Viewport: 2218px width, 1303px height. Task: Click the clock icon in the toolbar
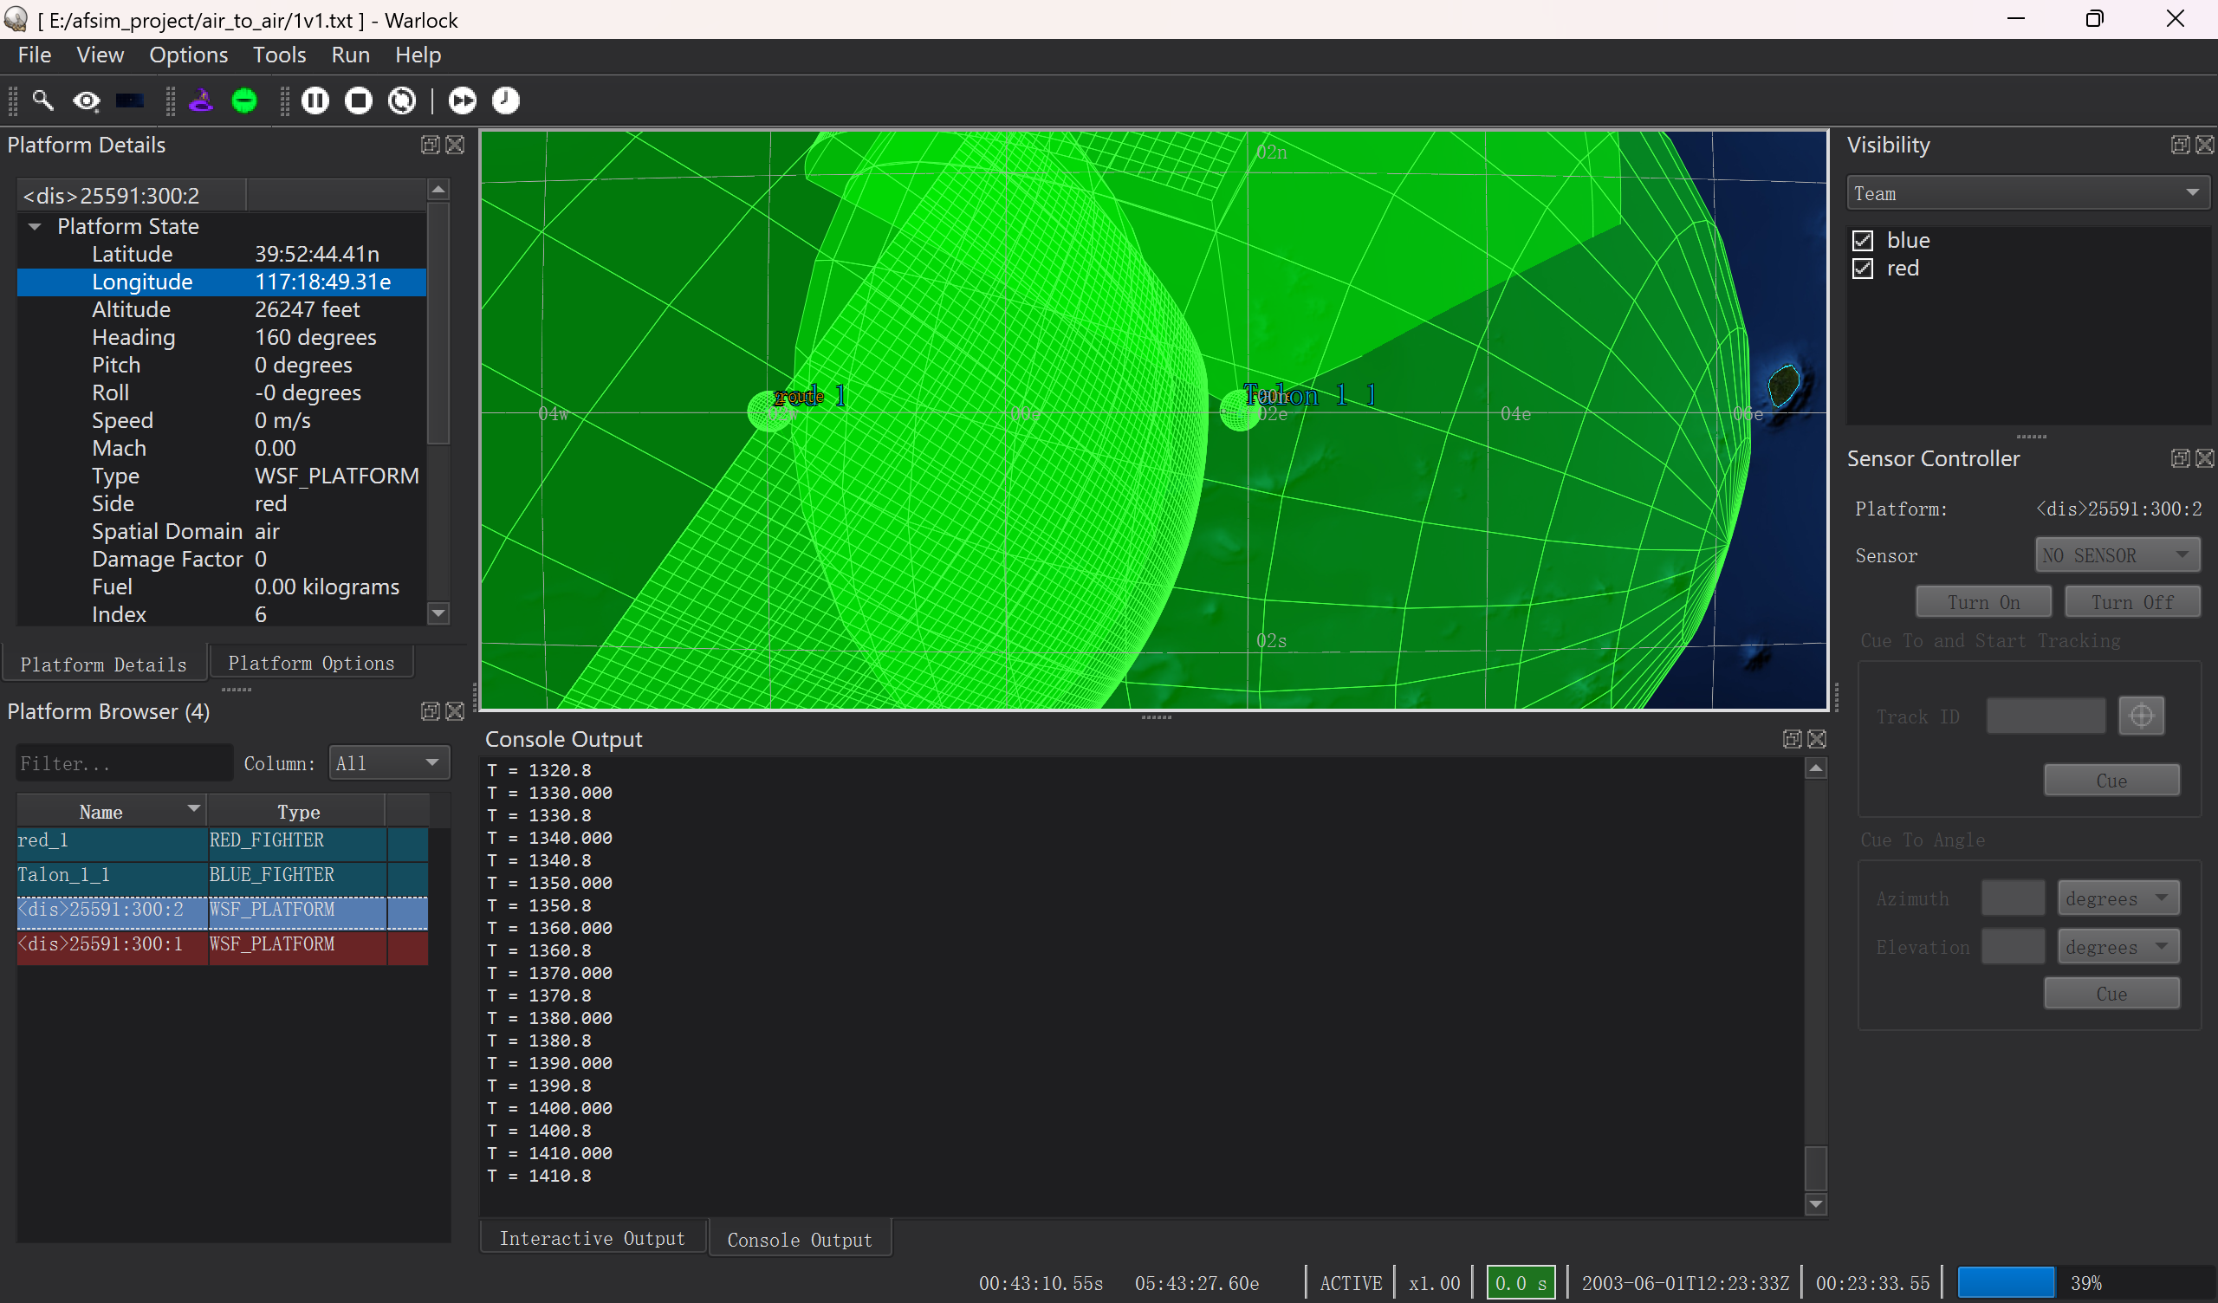pyautogui.click(x=506, y=100)
